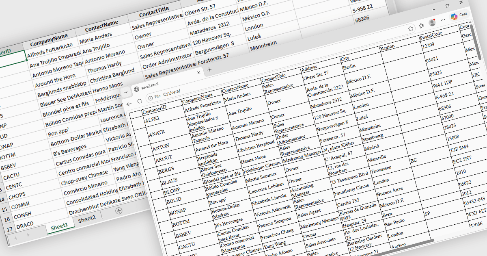Click postal code WA1 1DP in browser
The width and height of the screenshot is (487, 256).
tap(442, 83)
